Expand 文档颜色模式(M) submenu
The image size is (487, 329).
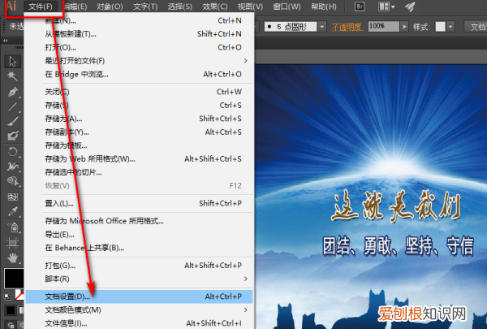point(245,310)
